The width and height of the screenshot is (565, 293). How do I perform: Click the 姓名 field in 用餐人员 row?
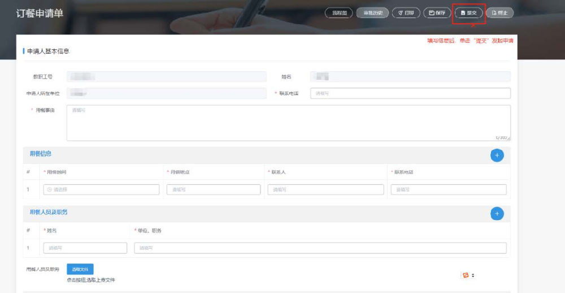85,248
